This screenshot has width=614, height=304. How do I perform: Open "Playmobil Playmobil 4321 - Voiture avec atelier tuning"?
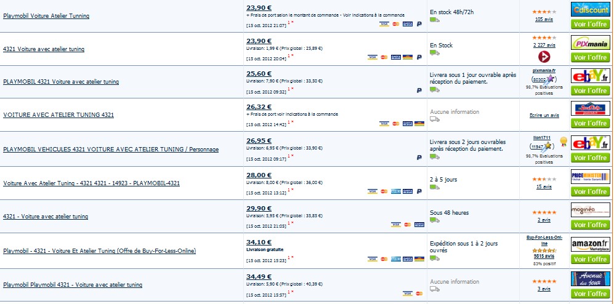[x=73, y=285]
